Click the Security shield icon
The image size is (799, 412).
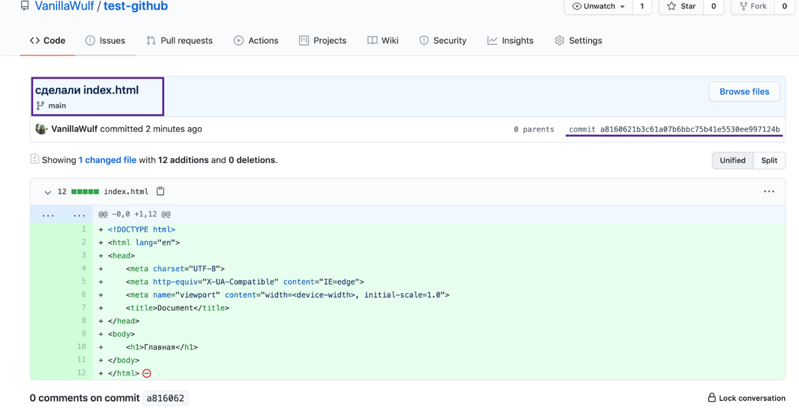(x=424, y=40)
